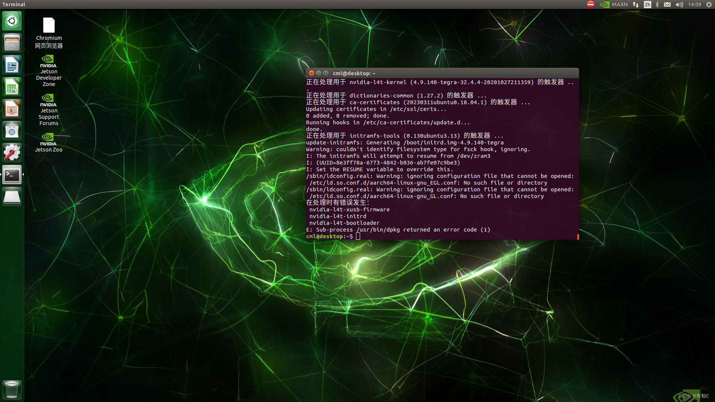The height and width of the screenshot is (402, 715).
Task: Launch LibreOffice Calc from the dock
Action: 12,87
